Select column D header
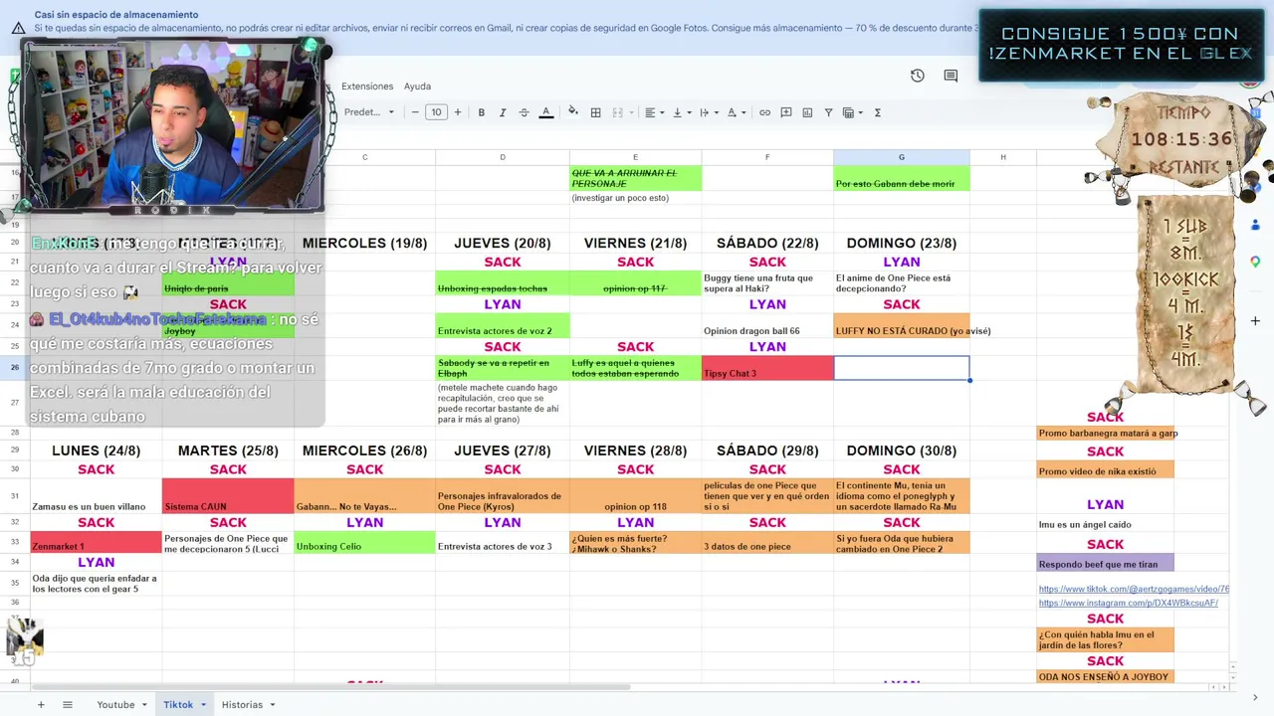 [503, 157]
